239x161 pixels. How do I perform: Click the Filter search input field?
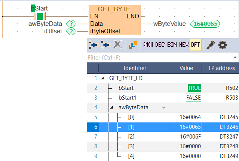coord(157,58)
